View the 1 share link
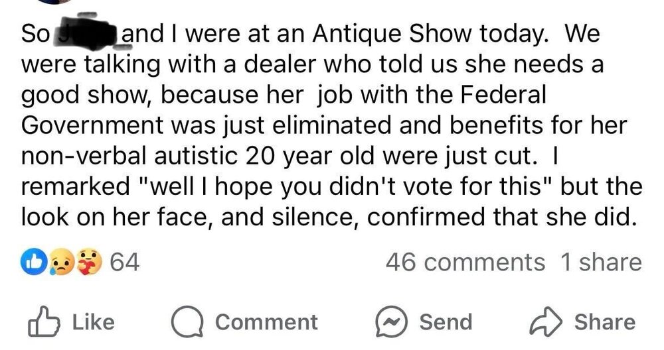 tap(601, 262)
